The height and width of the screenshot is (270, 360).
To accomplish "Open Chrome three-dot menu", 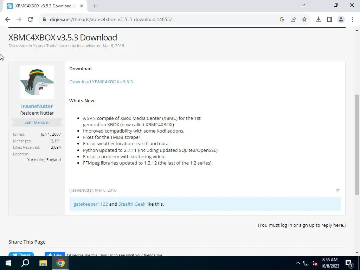I will coord(352,20).
